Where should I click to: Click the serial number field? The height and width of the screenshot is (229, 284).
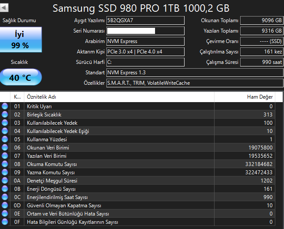[x=145, y=31]
